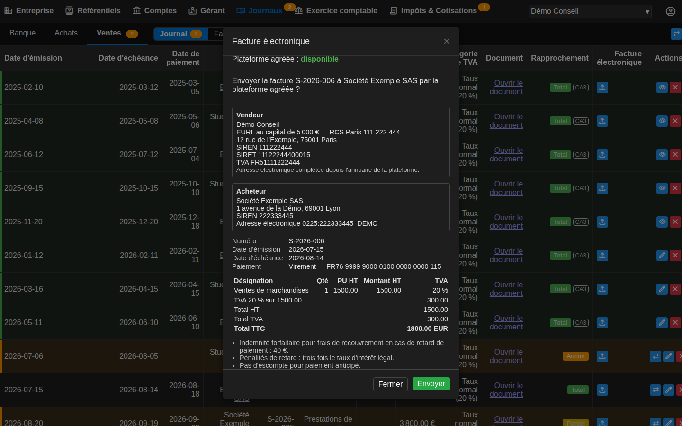This screenshot has height=426, width=682.
Task: Click the e-invoice upload icon for 2026-07-15
Action: pos(602,390)
